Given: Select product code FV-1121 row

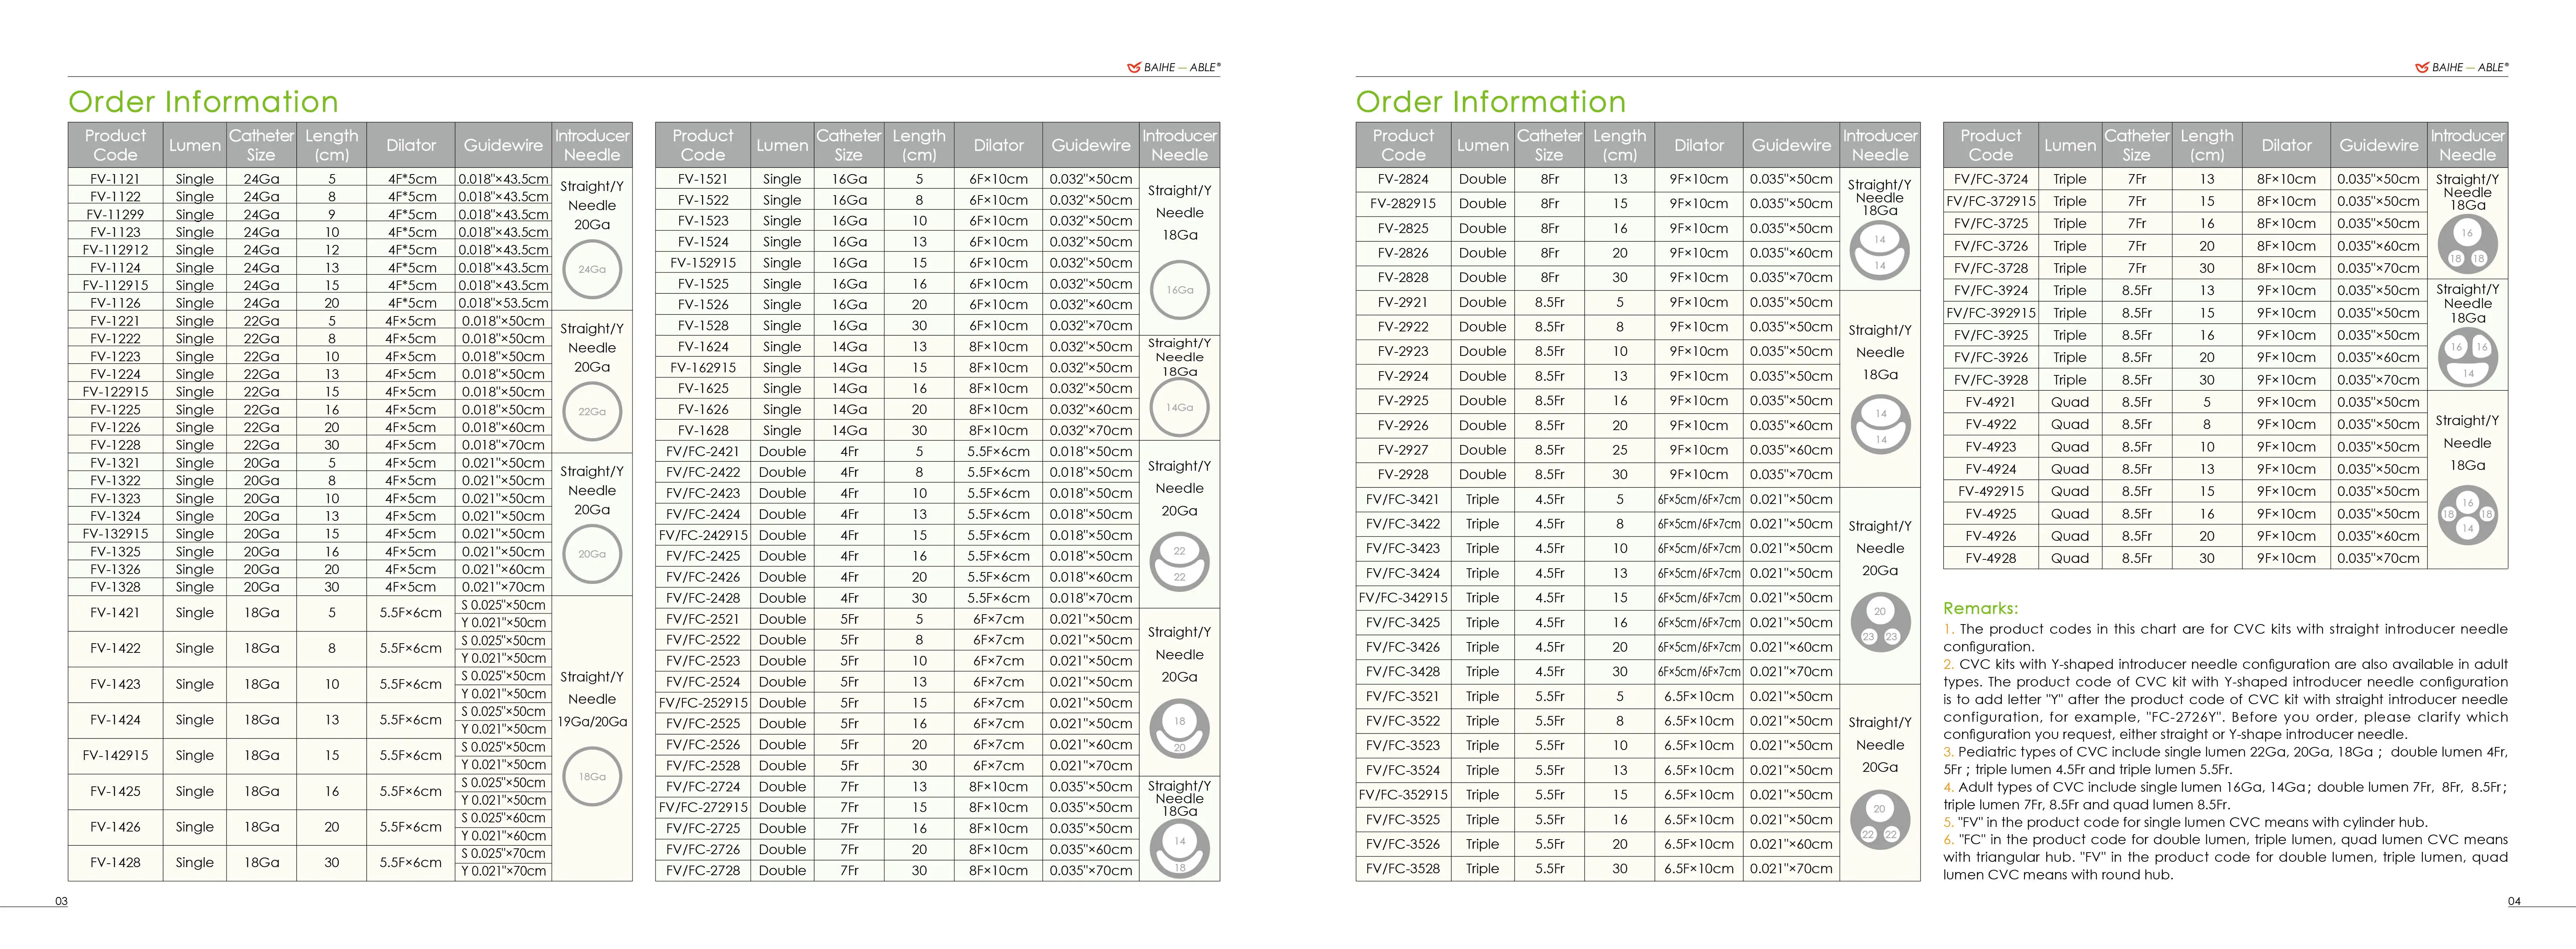Looking at the screenshot, I should tap(116, 178).
